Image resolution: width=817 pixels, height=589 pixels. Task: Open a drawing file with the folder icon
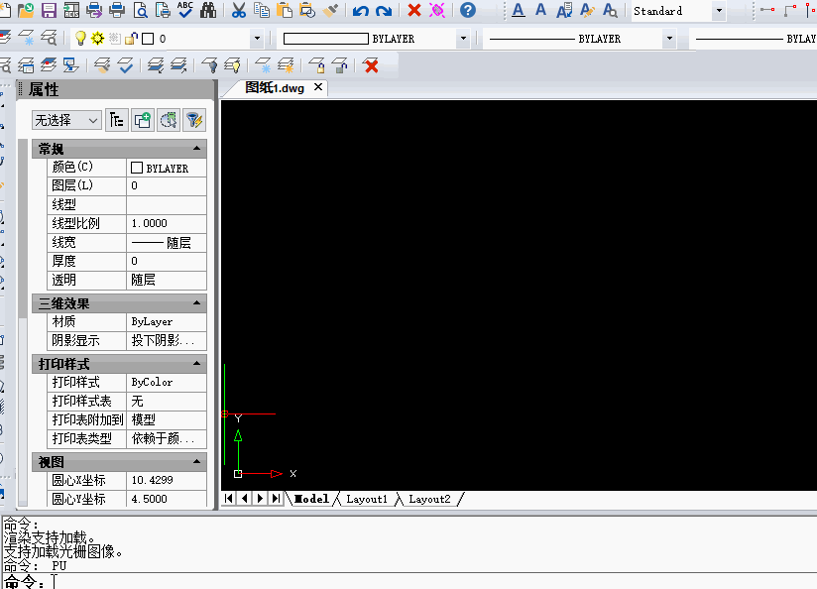25,10
